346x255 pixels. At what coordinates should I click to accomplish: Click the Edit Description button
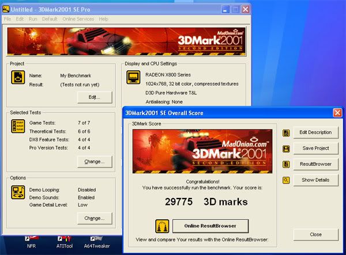(x=316, y=132)
